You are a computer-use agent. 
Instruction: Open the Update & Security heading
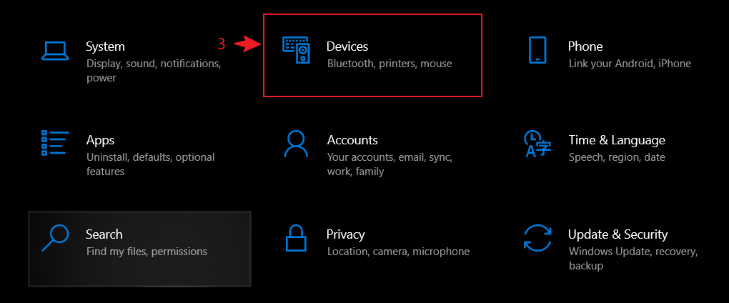coord(618,234)
